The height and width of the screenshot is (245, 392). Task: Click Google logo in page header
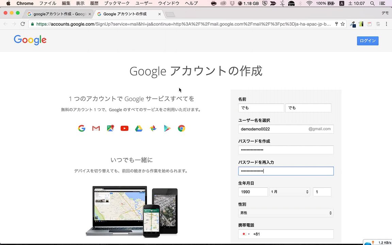pos(30,40)
